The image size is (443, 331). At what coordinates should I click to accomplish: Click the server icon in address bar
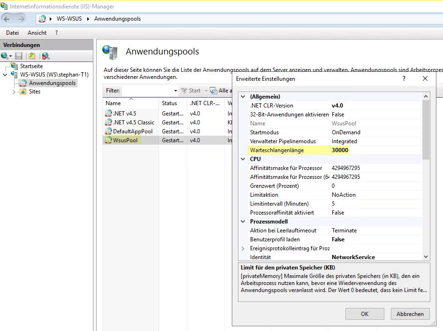42,19
